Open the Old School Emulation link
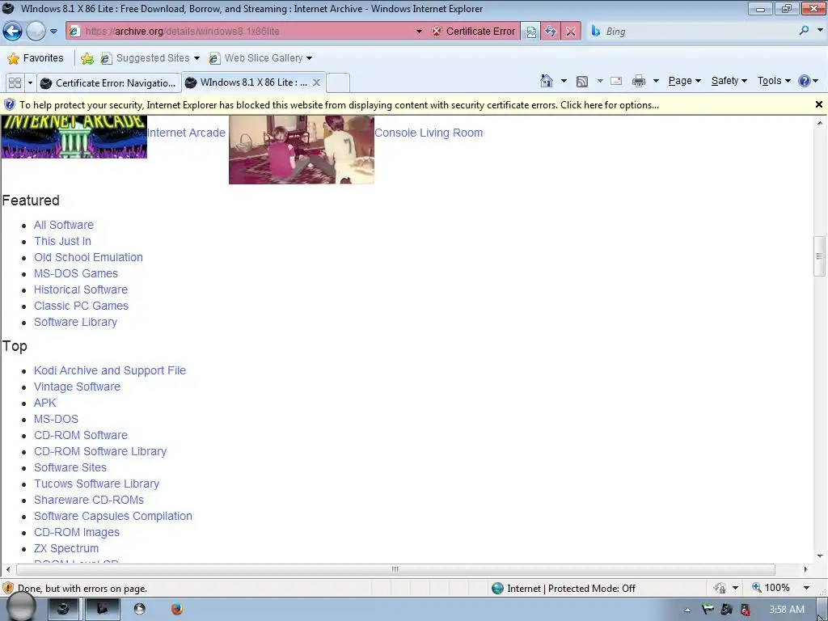Screen dimensions: 828x621 pyautogui.click(x=88, y=257)
